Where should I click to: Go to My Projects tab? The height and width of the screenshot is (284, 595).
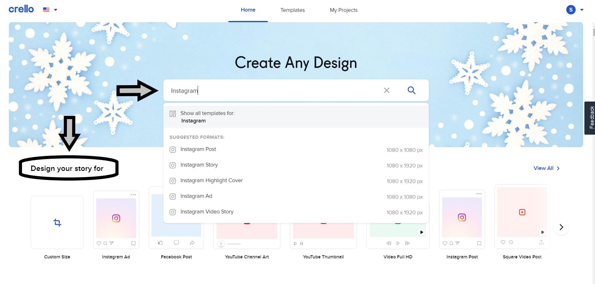click(344, 10)
